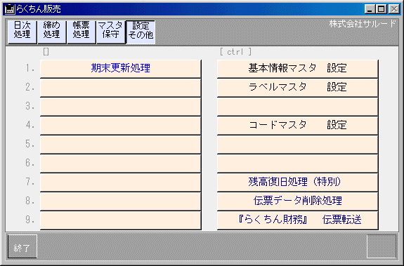The height and width of the screenshot is (266, 404).
Task: Open the 日次処理 tab
Action: click(22, 32)
